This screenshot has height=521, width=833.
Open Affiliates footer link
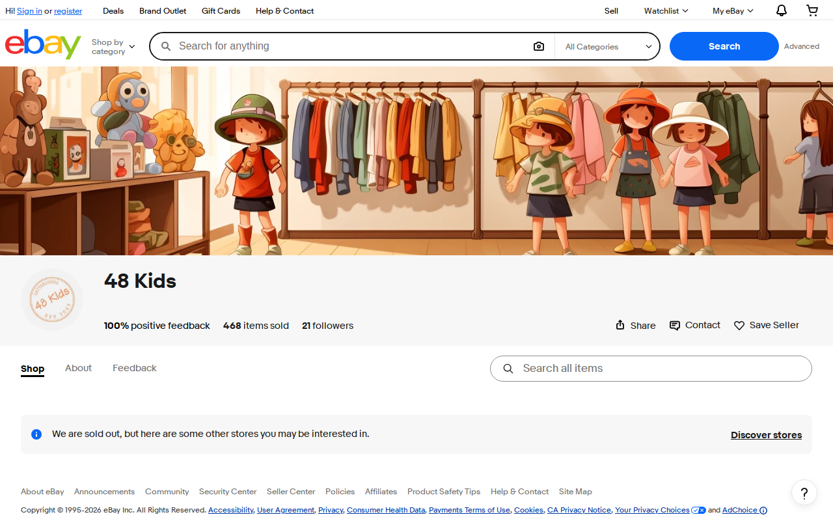[x=381, y=492]
